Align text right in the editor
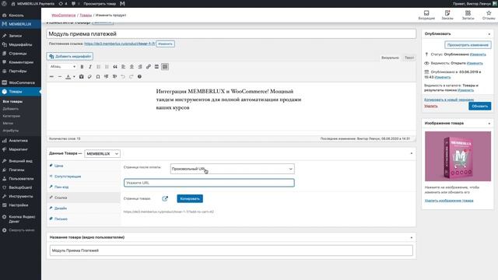498x280 pixels. [x=140, y=67]
